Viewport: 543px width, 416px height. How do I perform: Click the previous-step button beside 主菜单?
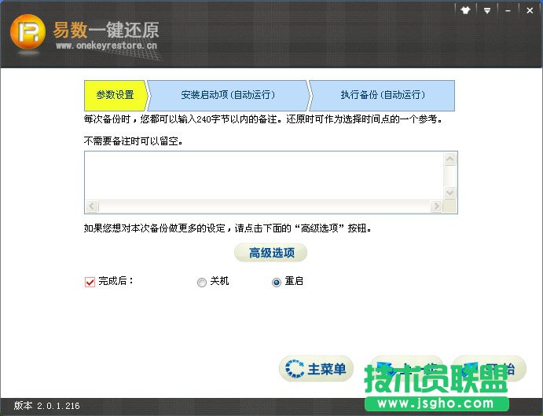pyautogui.click(x=401, y=368)
